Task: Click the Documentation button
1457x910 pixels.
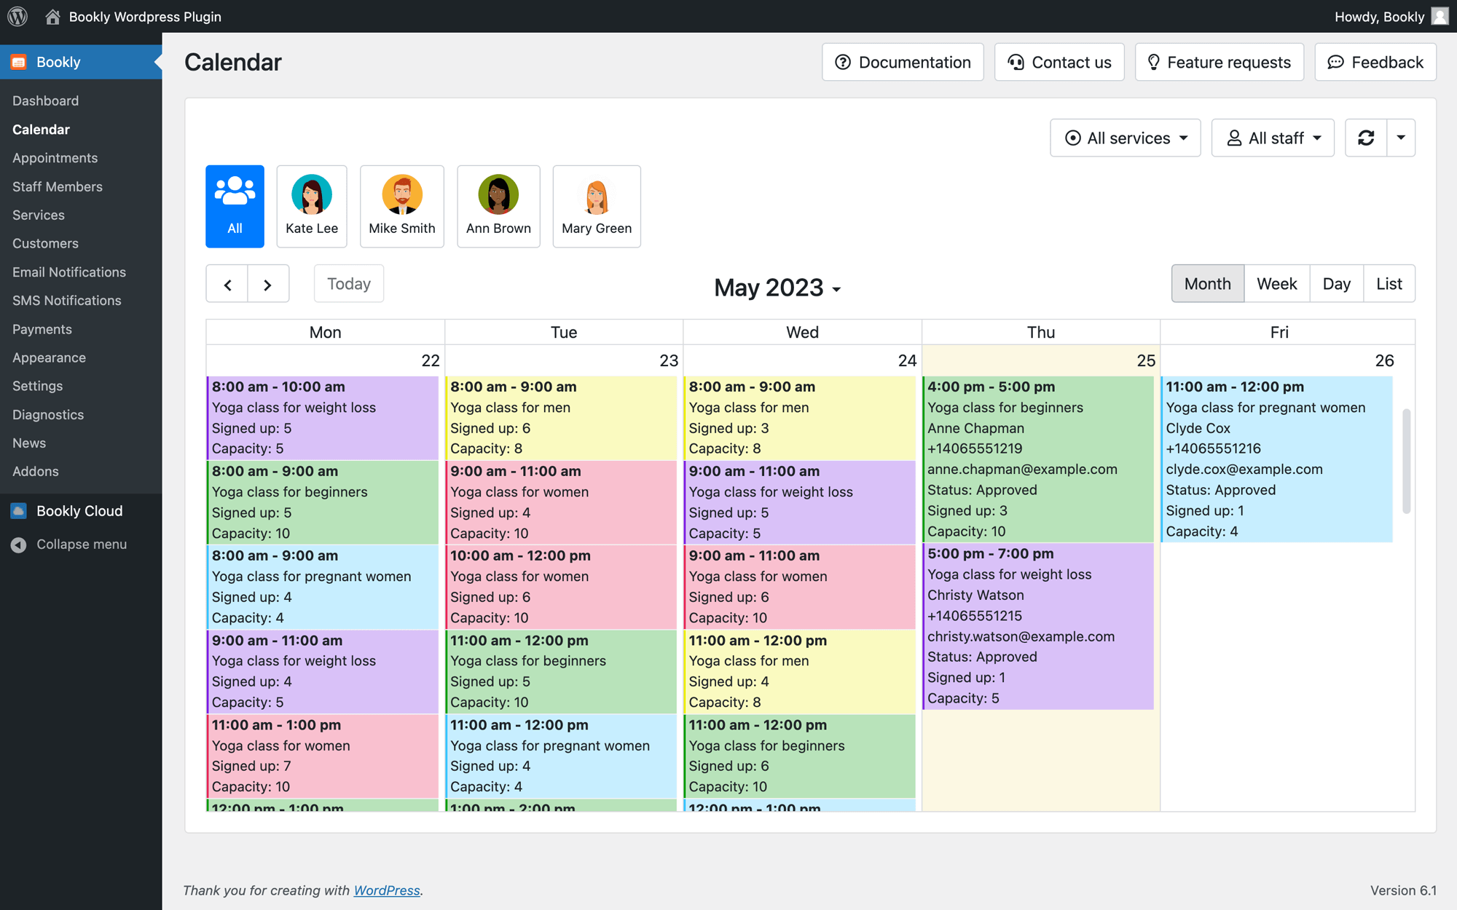Action: coord(903,63)
